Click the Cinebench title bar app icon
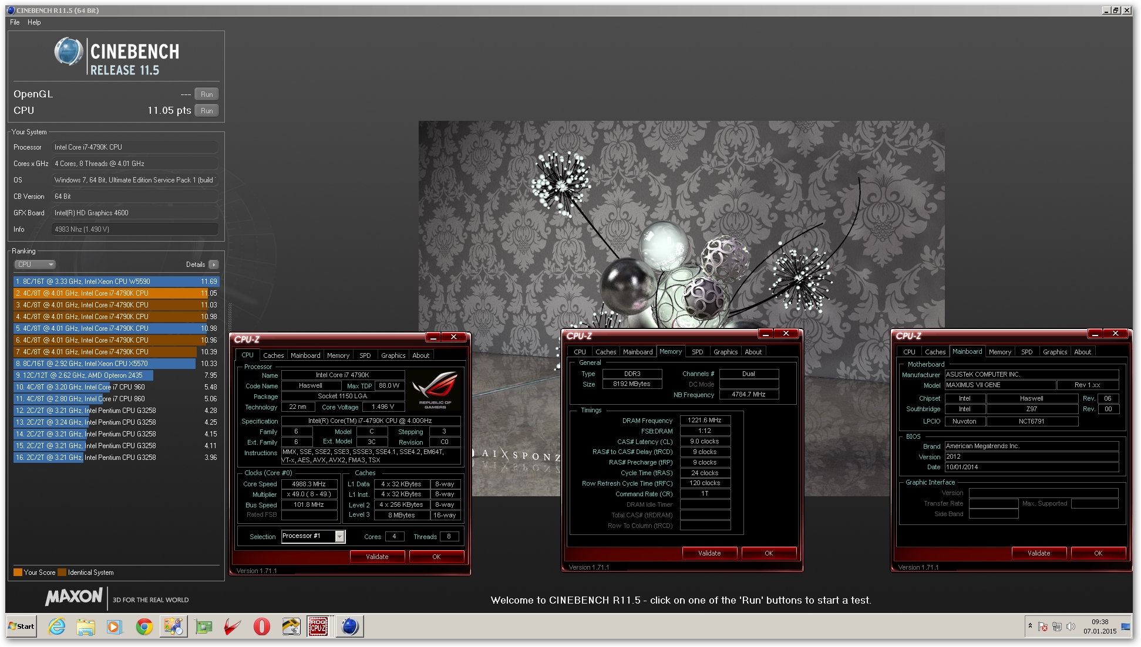1141x647 pixels. coord(11,10)
